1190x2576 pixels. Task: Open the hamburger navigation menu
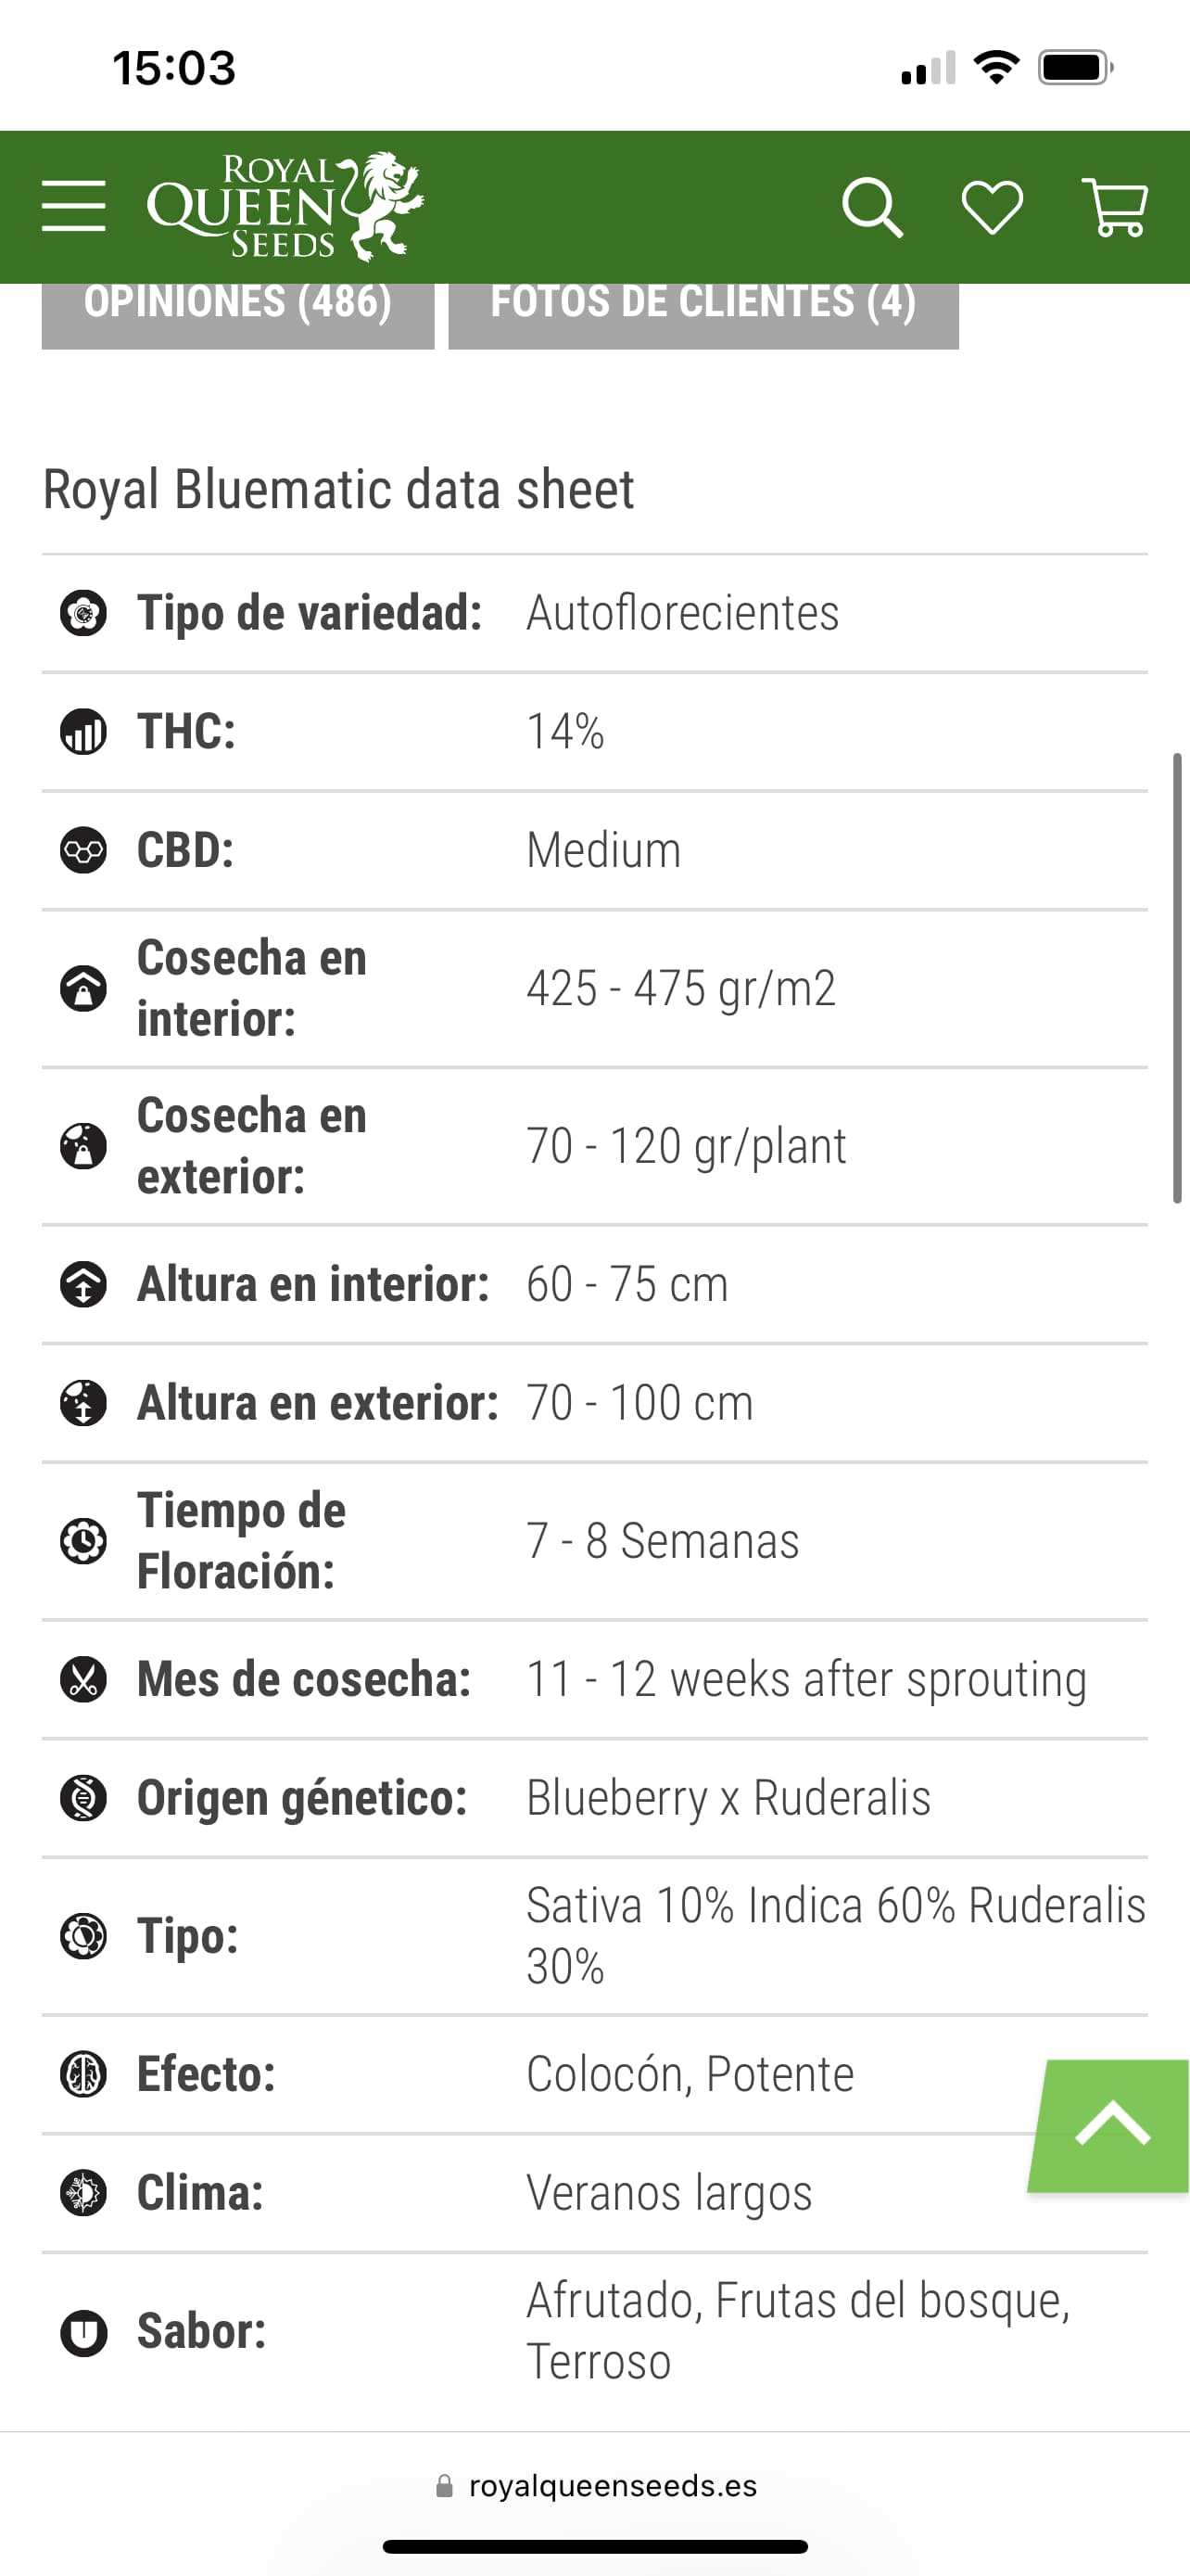click(73, 206)
